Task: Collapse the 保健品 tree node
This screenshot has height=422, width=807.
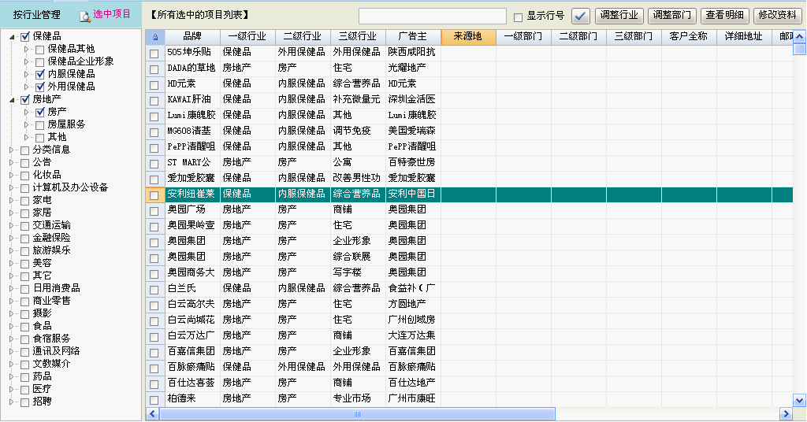Action: point(12,37)
